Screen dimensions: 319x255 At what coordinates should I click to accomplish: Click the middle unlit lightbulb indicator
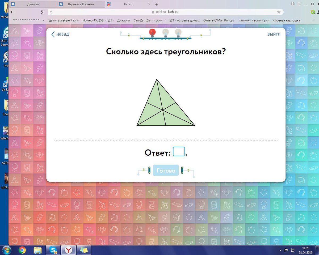[165, 33]
